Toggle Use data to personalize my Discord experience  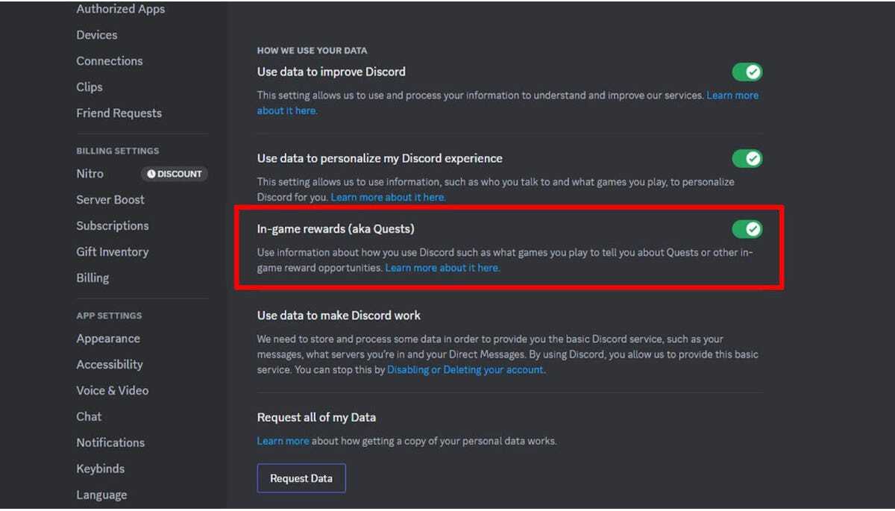pos(747,158)
